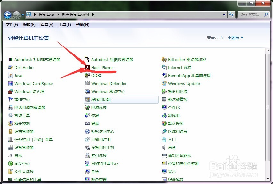Open the 查看(V) menu
This screenshot has width=273, height=184.
click(x=47, y=25)
